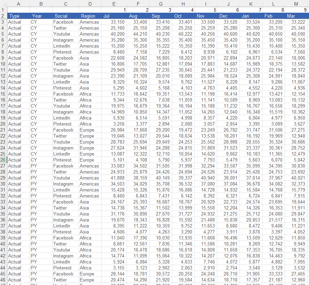Select cell with value 37,084
The image size is (309, 285).
click(229, 184)
